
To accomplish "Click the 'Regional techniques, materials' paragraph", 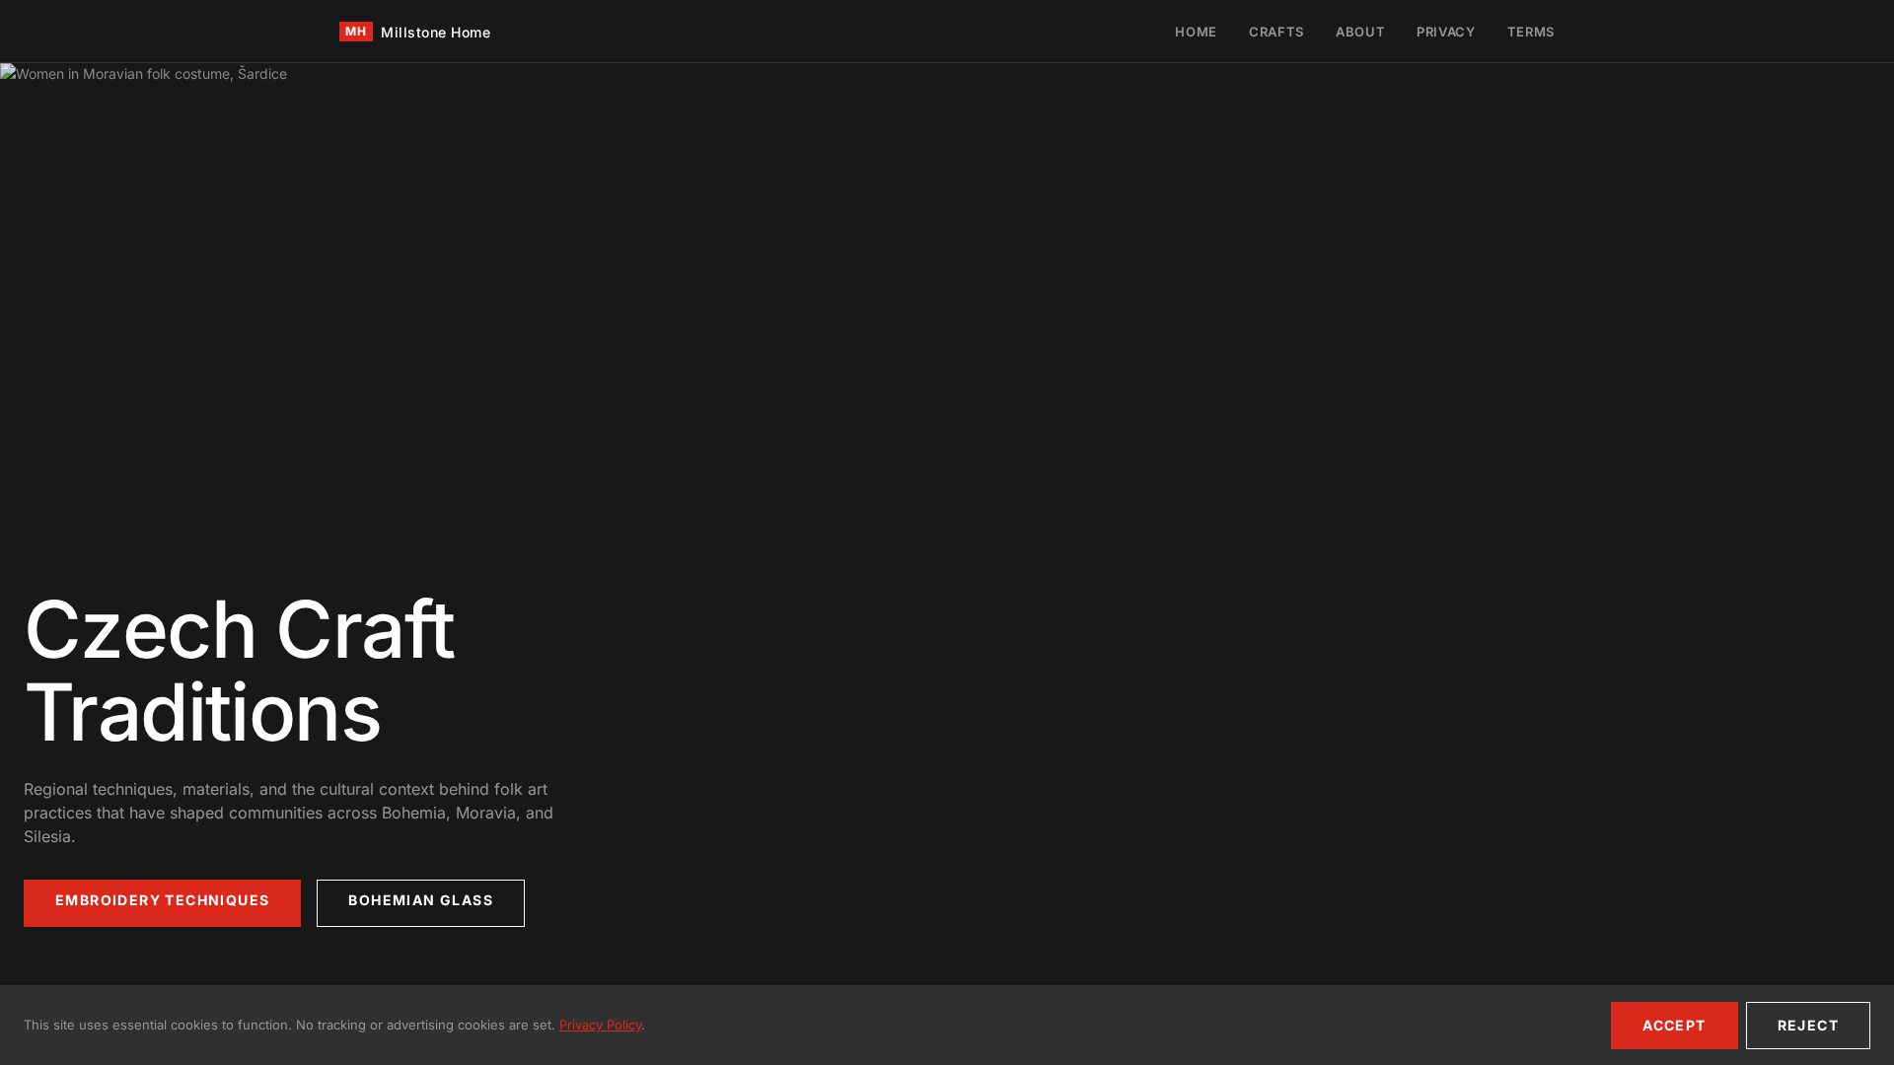I will pos(289,813).
